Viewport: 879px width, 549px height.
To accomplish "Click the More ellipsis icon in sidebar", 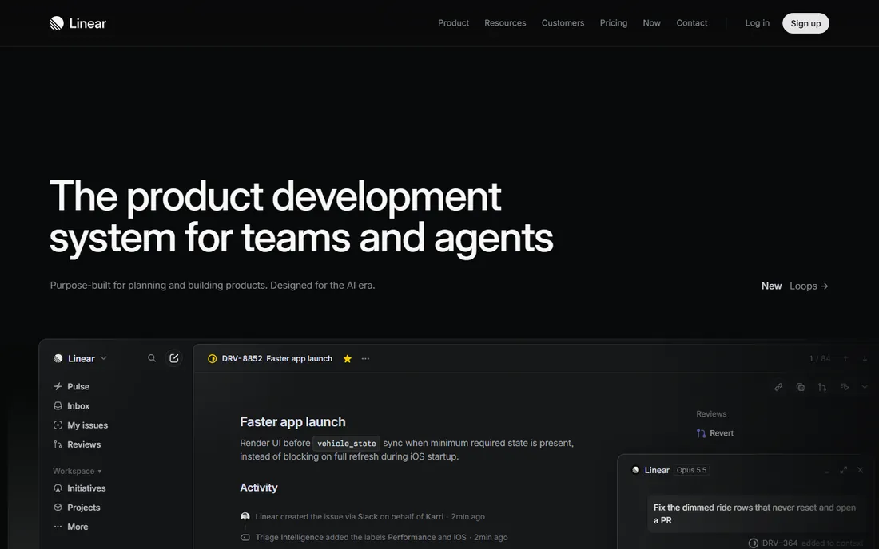I will tap(58, 527).
